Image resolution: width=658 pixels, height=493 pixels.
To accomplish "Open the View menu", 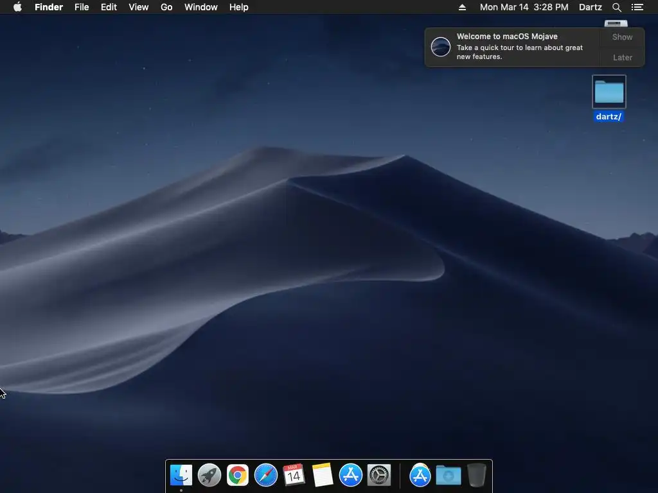I will (x=139, y=7).
